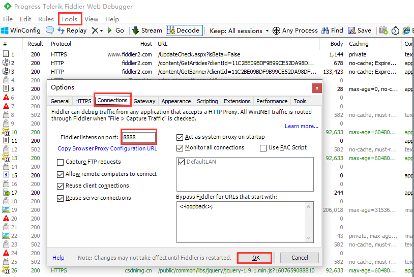The image size is (414, 277).
Task: Toggle Act as system proxy on startup
Action: tap(180, 137)
